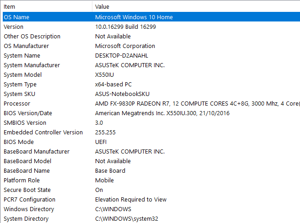Image resolution: width=300 pixels, height=223 pixels.
Task: Select the System Type label
Action: point(20,85)
